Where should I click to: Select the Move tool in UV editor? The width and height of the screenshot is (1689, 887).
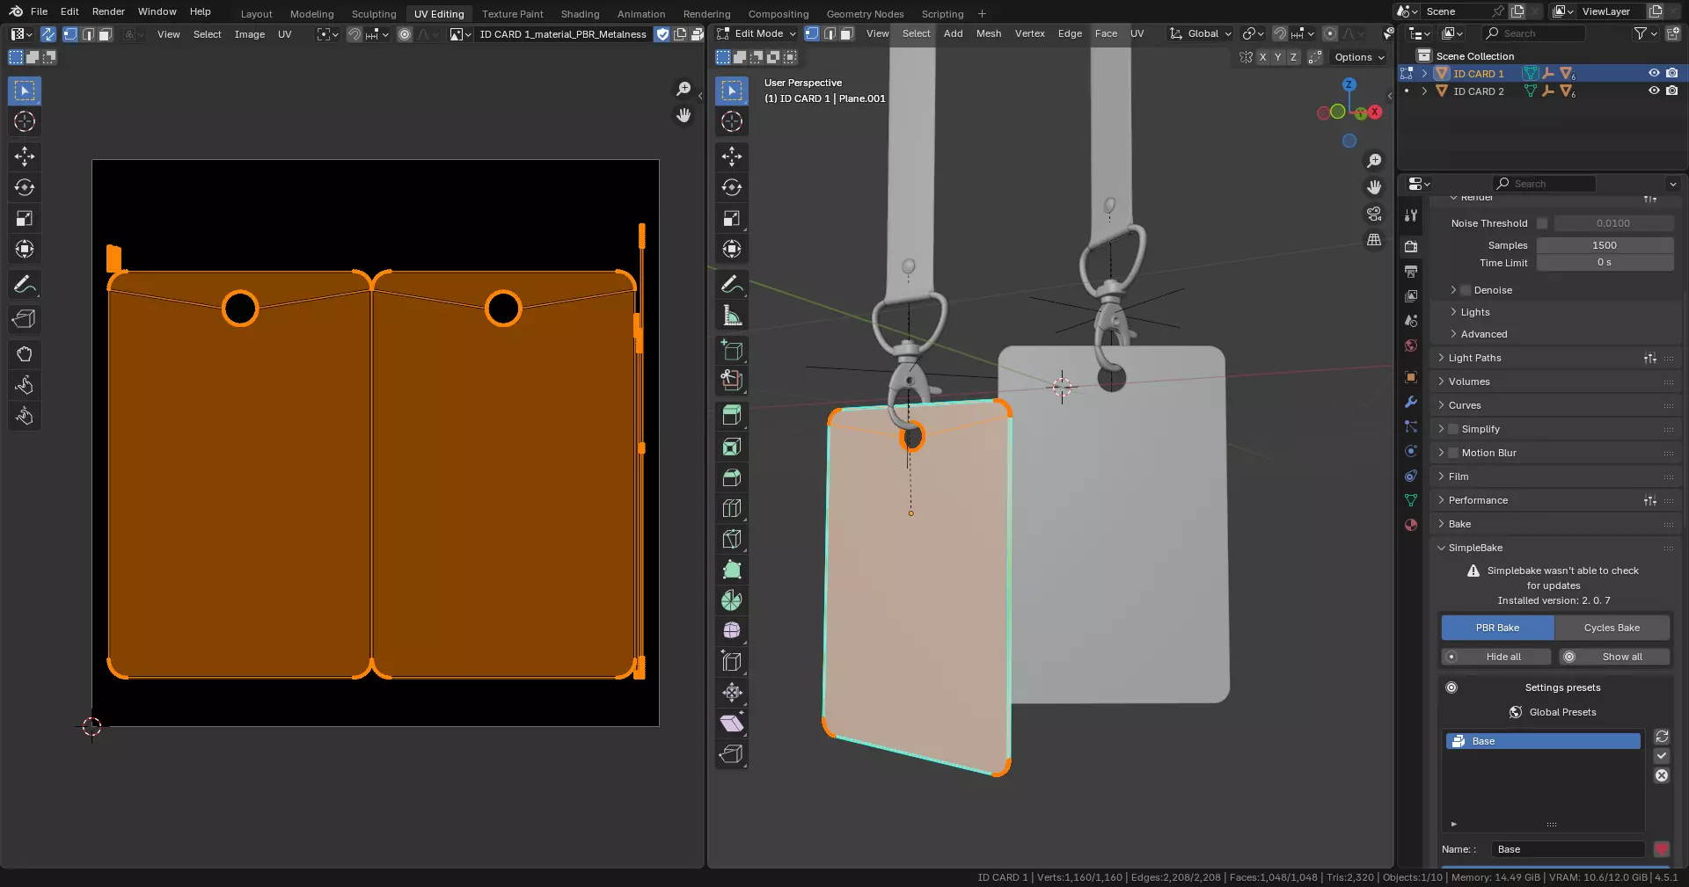[25, 156]
